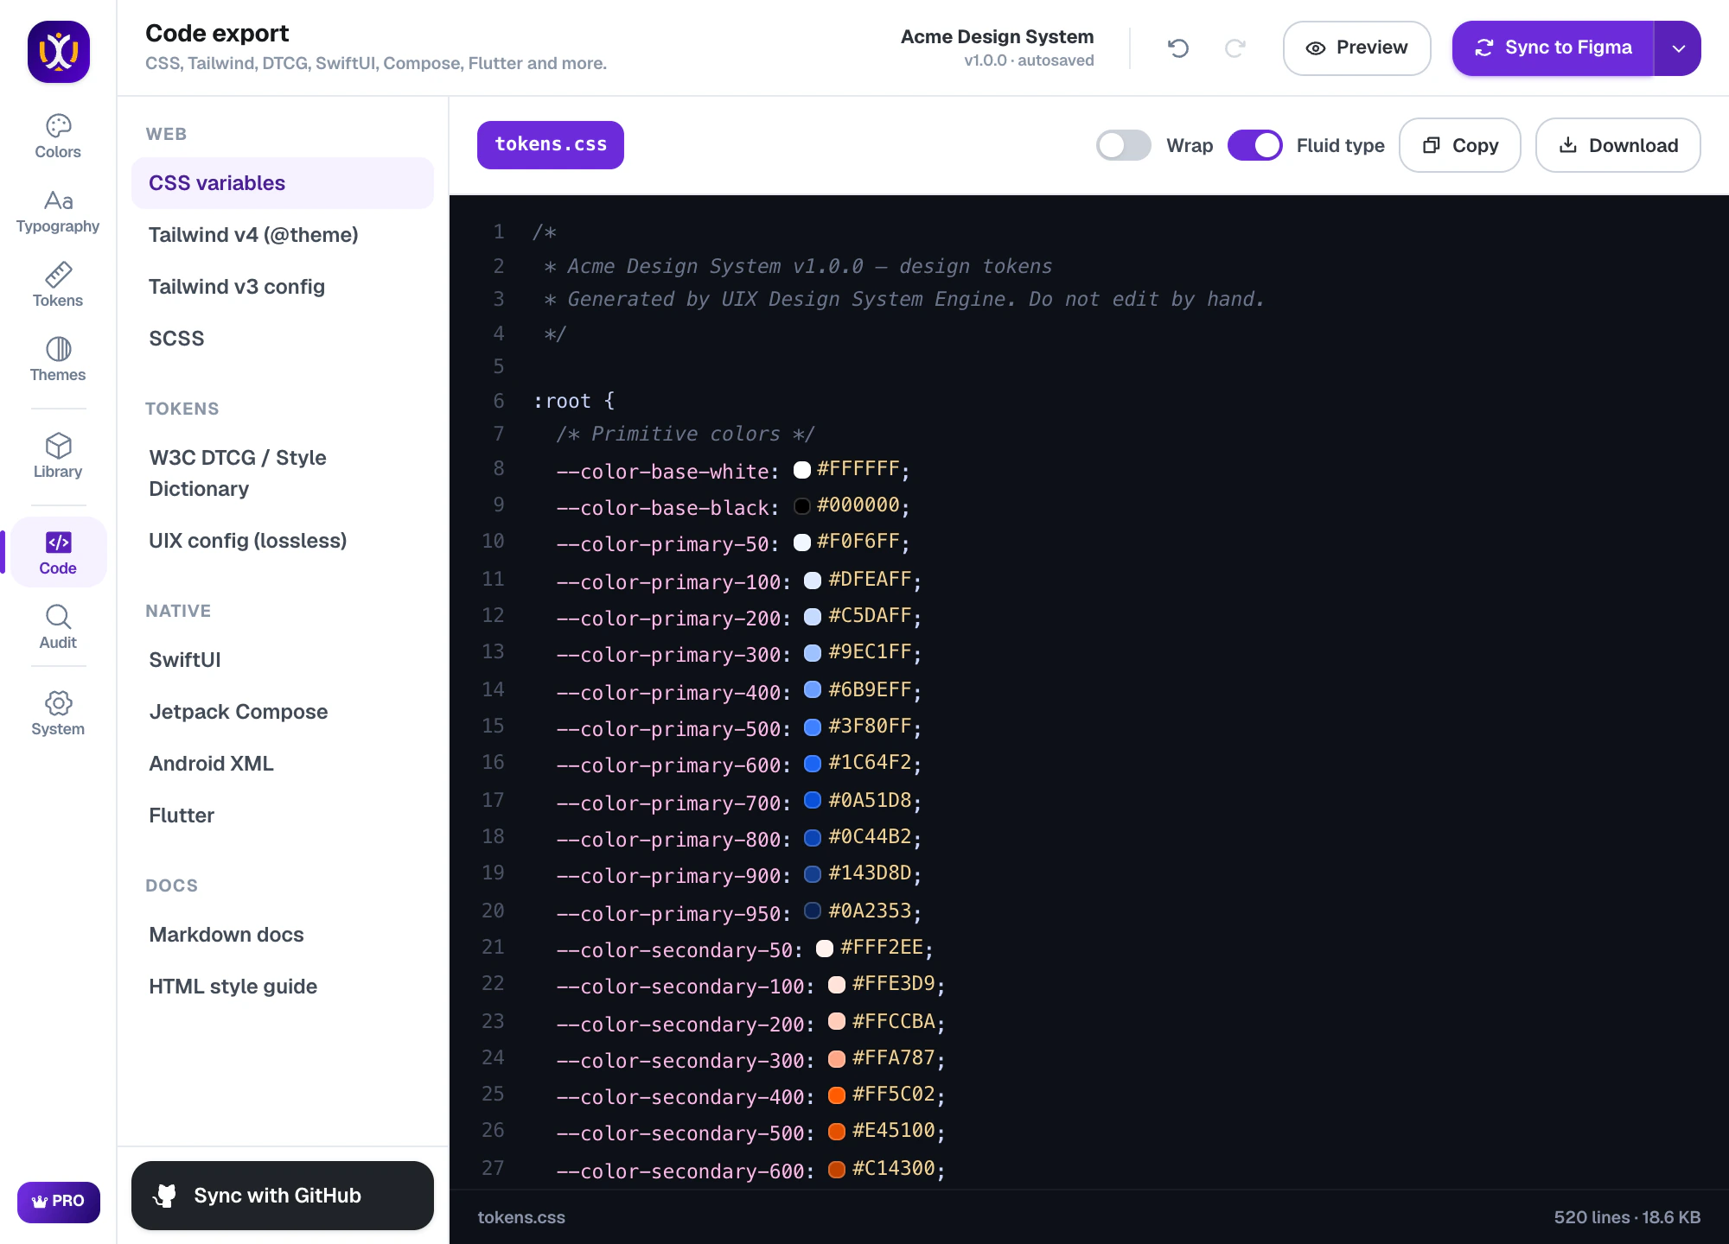
Task: Open Markdown docs export
Action: [283, 935]
